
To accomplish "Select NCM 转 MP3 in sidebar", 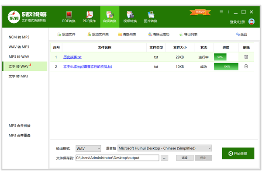I will point(19,36).
